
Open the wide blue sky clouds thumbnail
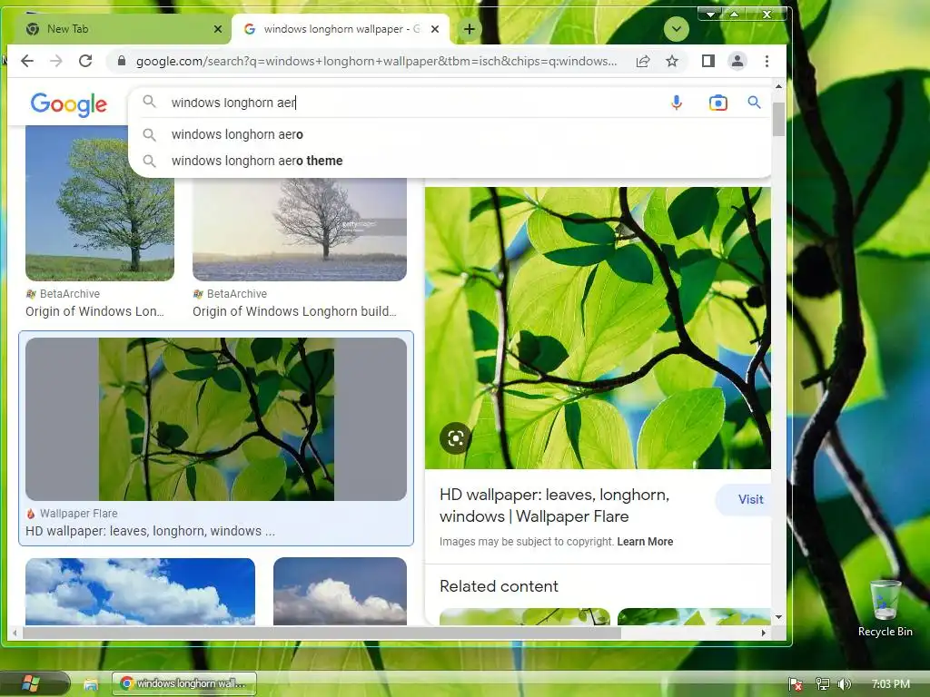click(x=140, y=592)
